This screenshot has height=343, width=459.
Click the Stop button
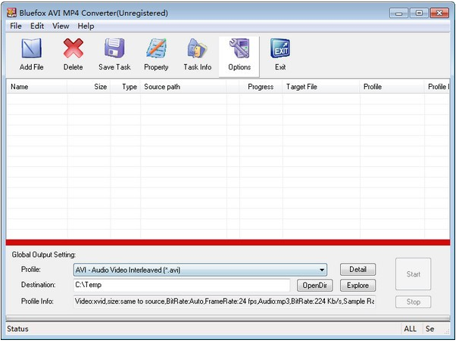tap(413, 302)
